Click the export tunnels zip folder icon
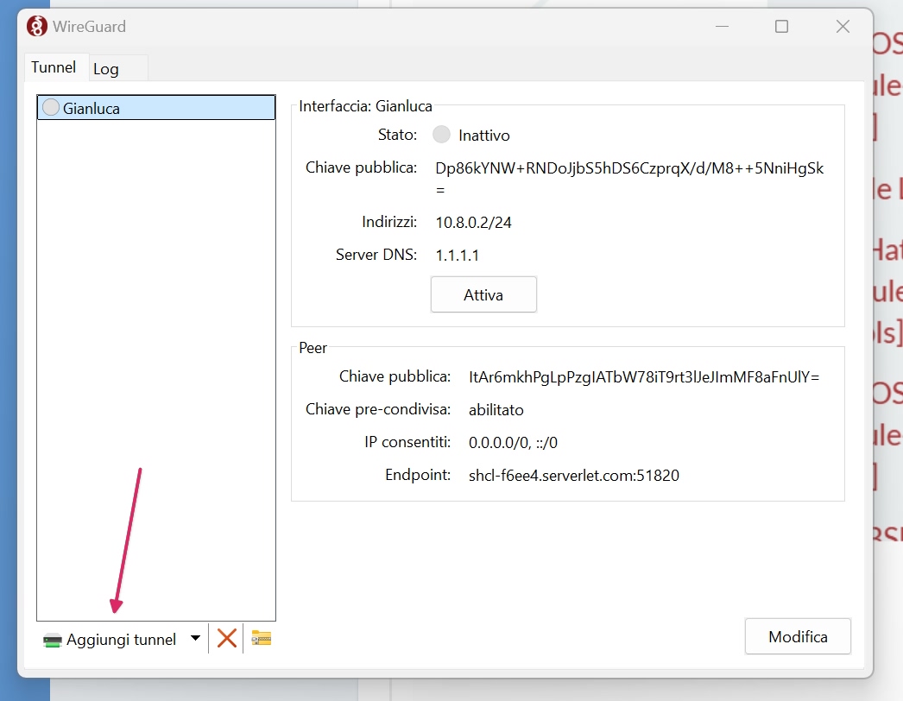Image resolution: width=903 pixels, height=701 pixels. coord(261,639)
